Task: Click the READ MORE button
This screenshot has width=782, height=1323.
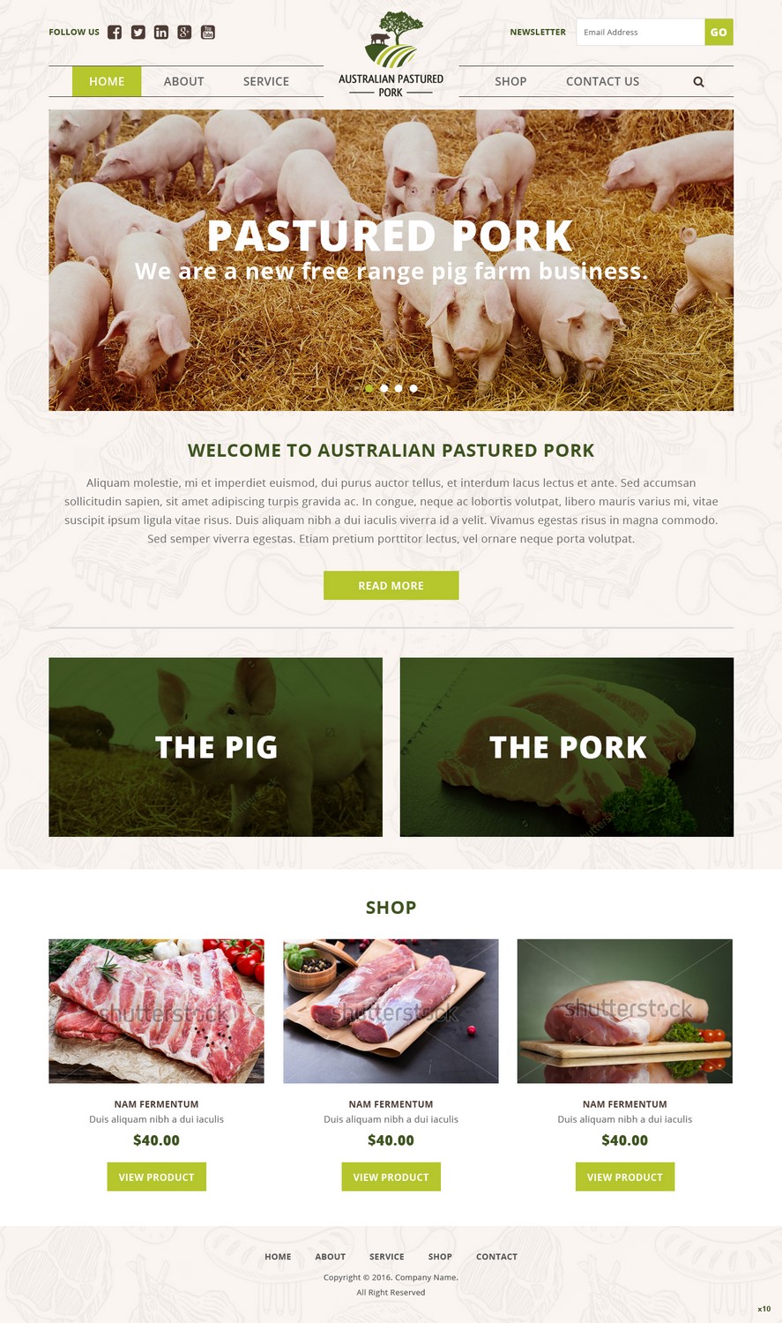Action: click(391, 586)
